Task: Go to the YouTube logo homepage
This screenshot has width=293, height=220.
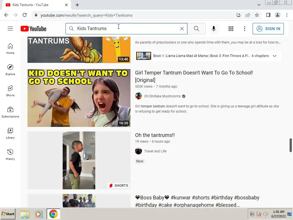Action: click(33, 29)
